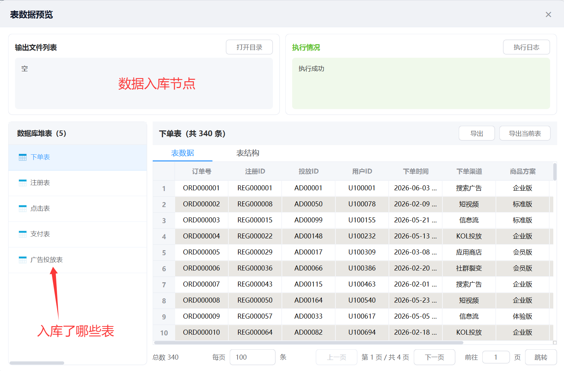
Task: Switch to the 表结构 tab
Action: pos(248,153)
